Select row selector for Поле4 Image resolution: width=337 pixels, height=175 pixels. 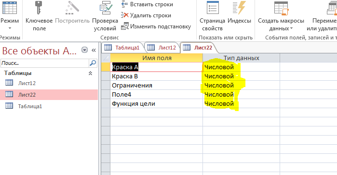[x=106, y=94]
